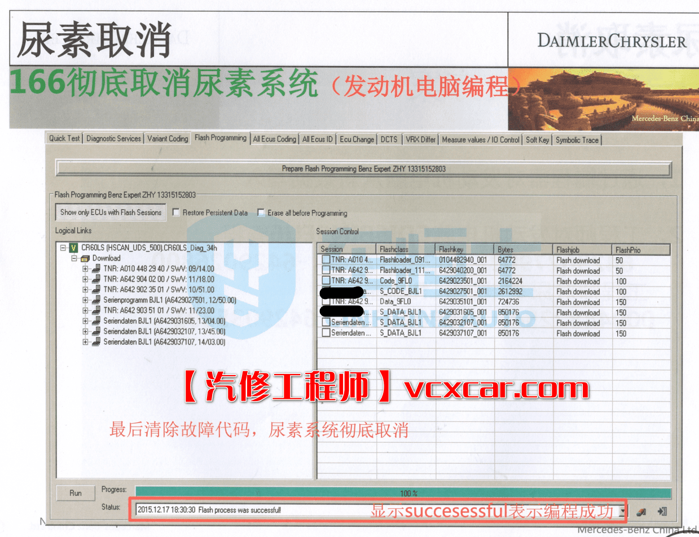Expand the TNR: A642 904 02 00 node
The image size is (699, 537).
[85, 279]
